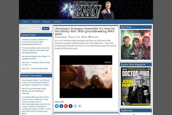Open the News category link
172x115 pixels.
(85, 37)
